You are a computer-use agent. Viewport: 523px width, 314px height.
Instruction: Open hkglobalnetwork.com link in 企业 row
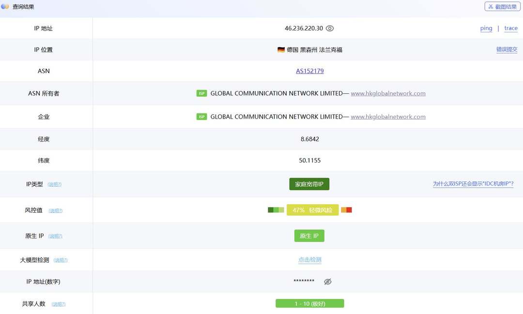point(388,117)
